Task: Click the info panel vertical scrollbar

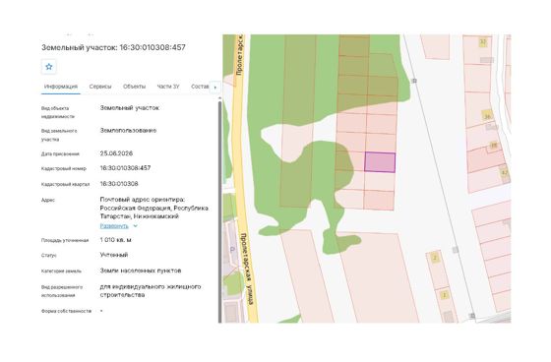Action: point(220,211)
